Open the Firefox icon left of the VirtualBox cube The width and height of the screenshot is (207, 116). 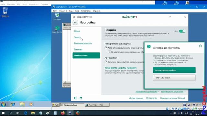(x=63, y=113)
